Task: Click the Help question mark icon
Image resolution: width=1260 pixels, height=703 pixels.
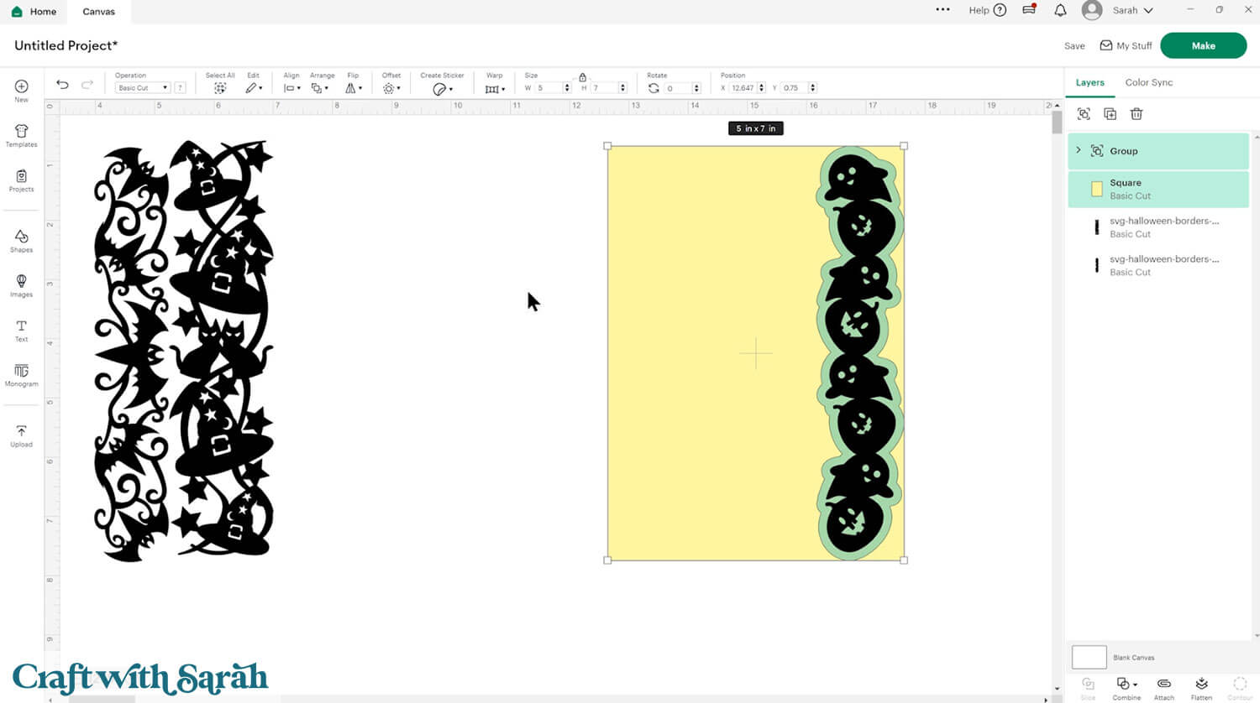Action: 1000,10
